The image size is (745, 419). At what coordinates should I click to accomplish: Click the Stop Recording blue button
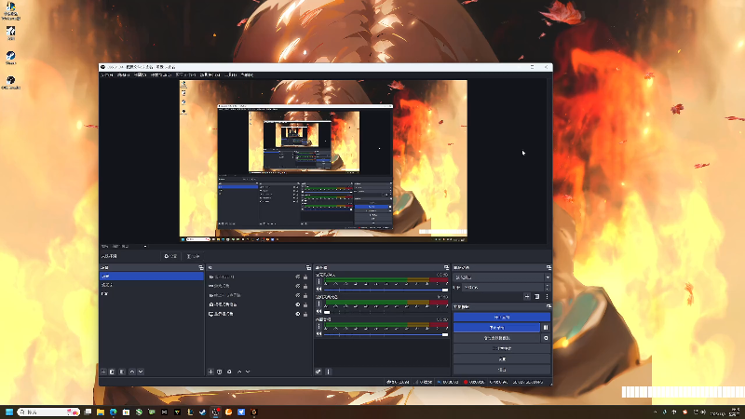click(497, 328)
